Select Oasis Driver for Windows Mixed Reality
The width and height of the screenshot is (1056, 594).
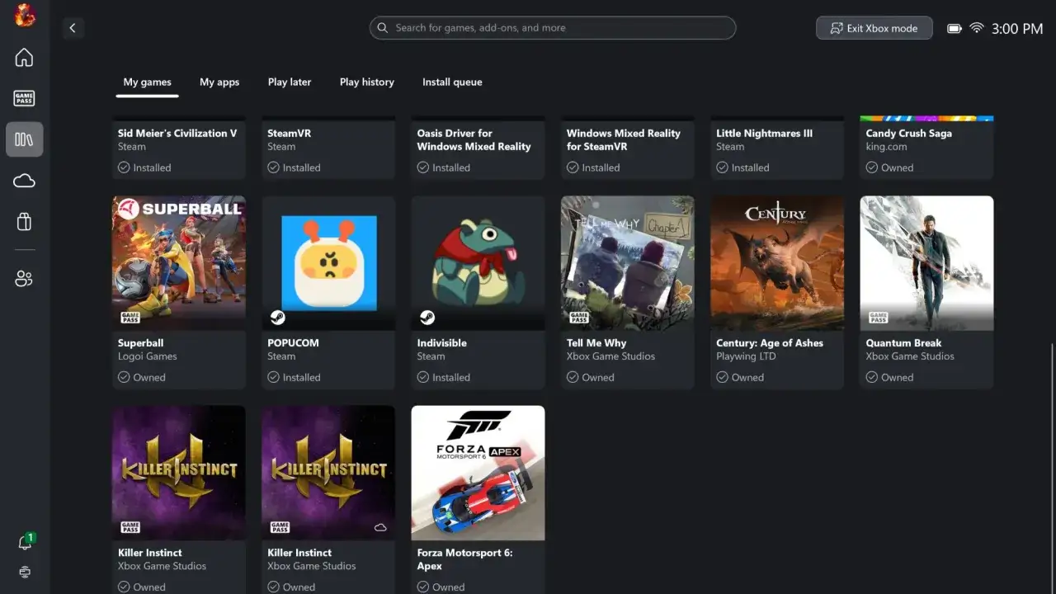[474, 139]
